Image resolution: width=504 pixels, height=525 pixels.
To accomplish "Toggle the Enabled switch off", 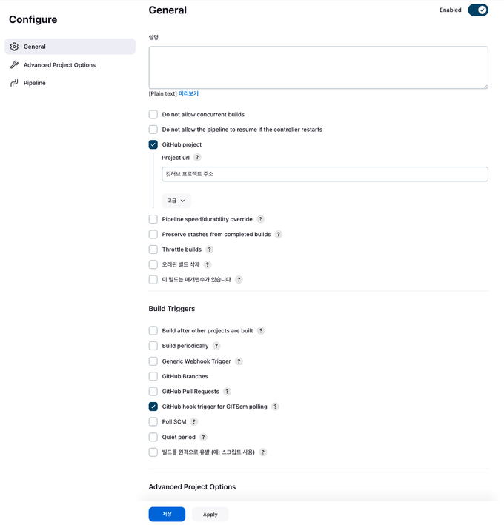I will click(478, 10).
